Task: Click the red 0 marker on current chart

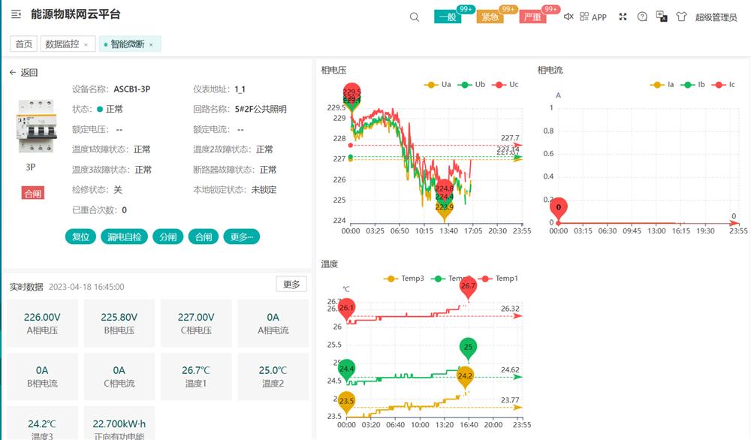Action: 559,208
